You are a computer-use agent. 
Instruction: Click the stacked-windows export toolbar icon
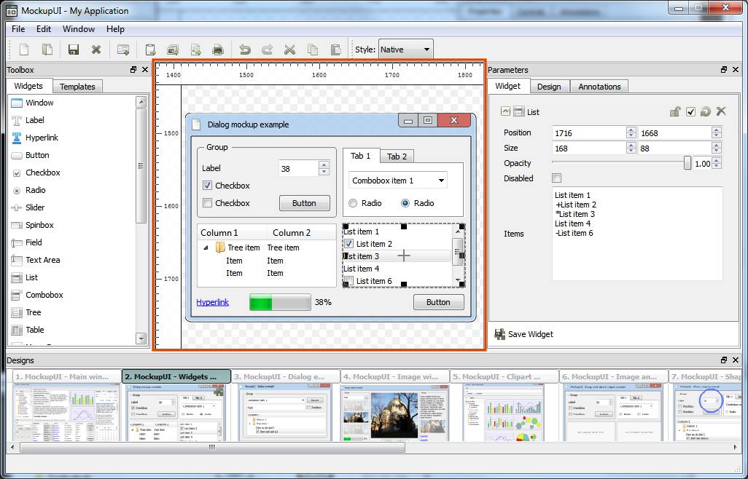point(173,50)
